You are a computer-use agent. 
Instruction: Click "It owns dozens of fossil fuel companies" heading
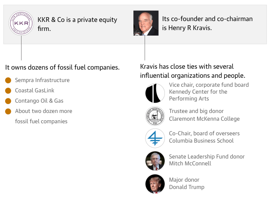[x=62, y=67]
